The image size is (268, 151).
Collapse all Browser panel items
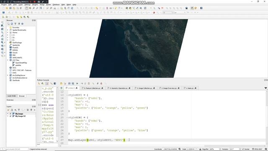pyautogui.click(x=19, y=24)
